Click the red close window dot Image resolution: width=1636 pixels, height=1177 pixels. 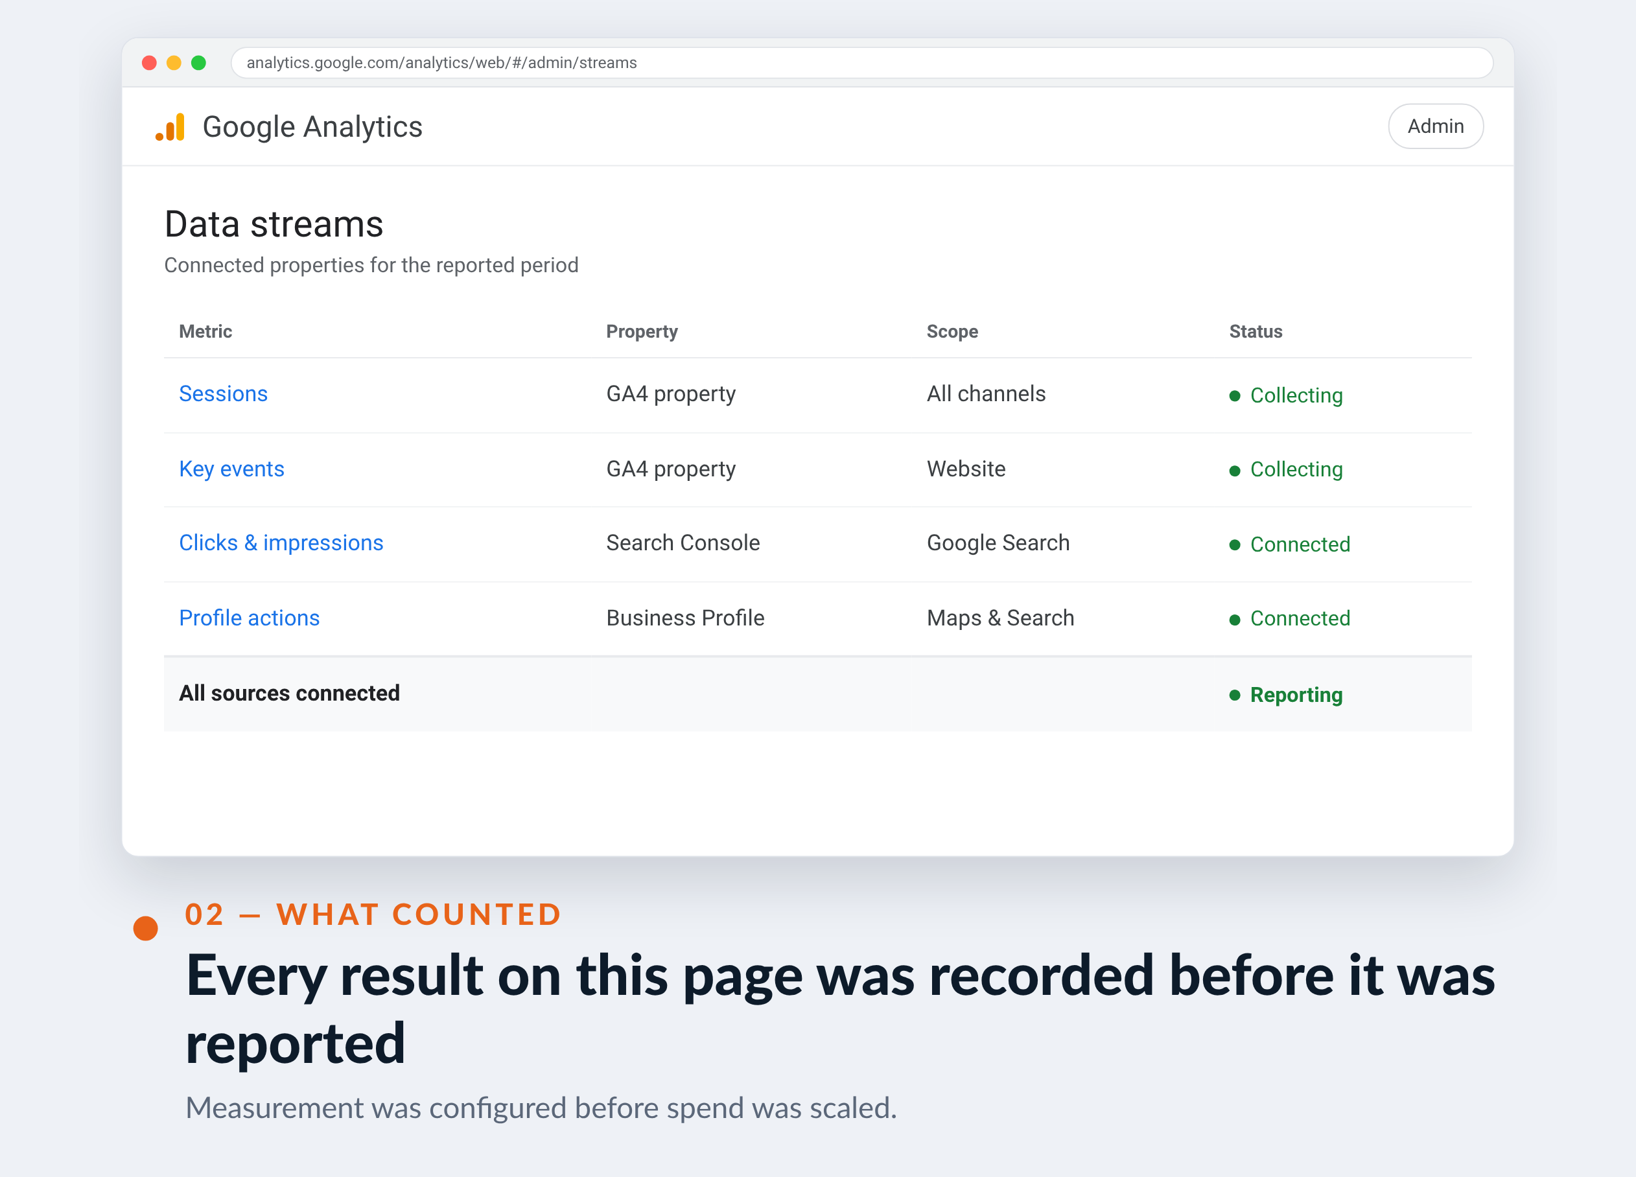[x=149, y=63]
